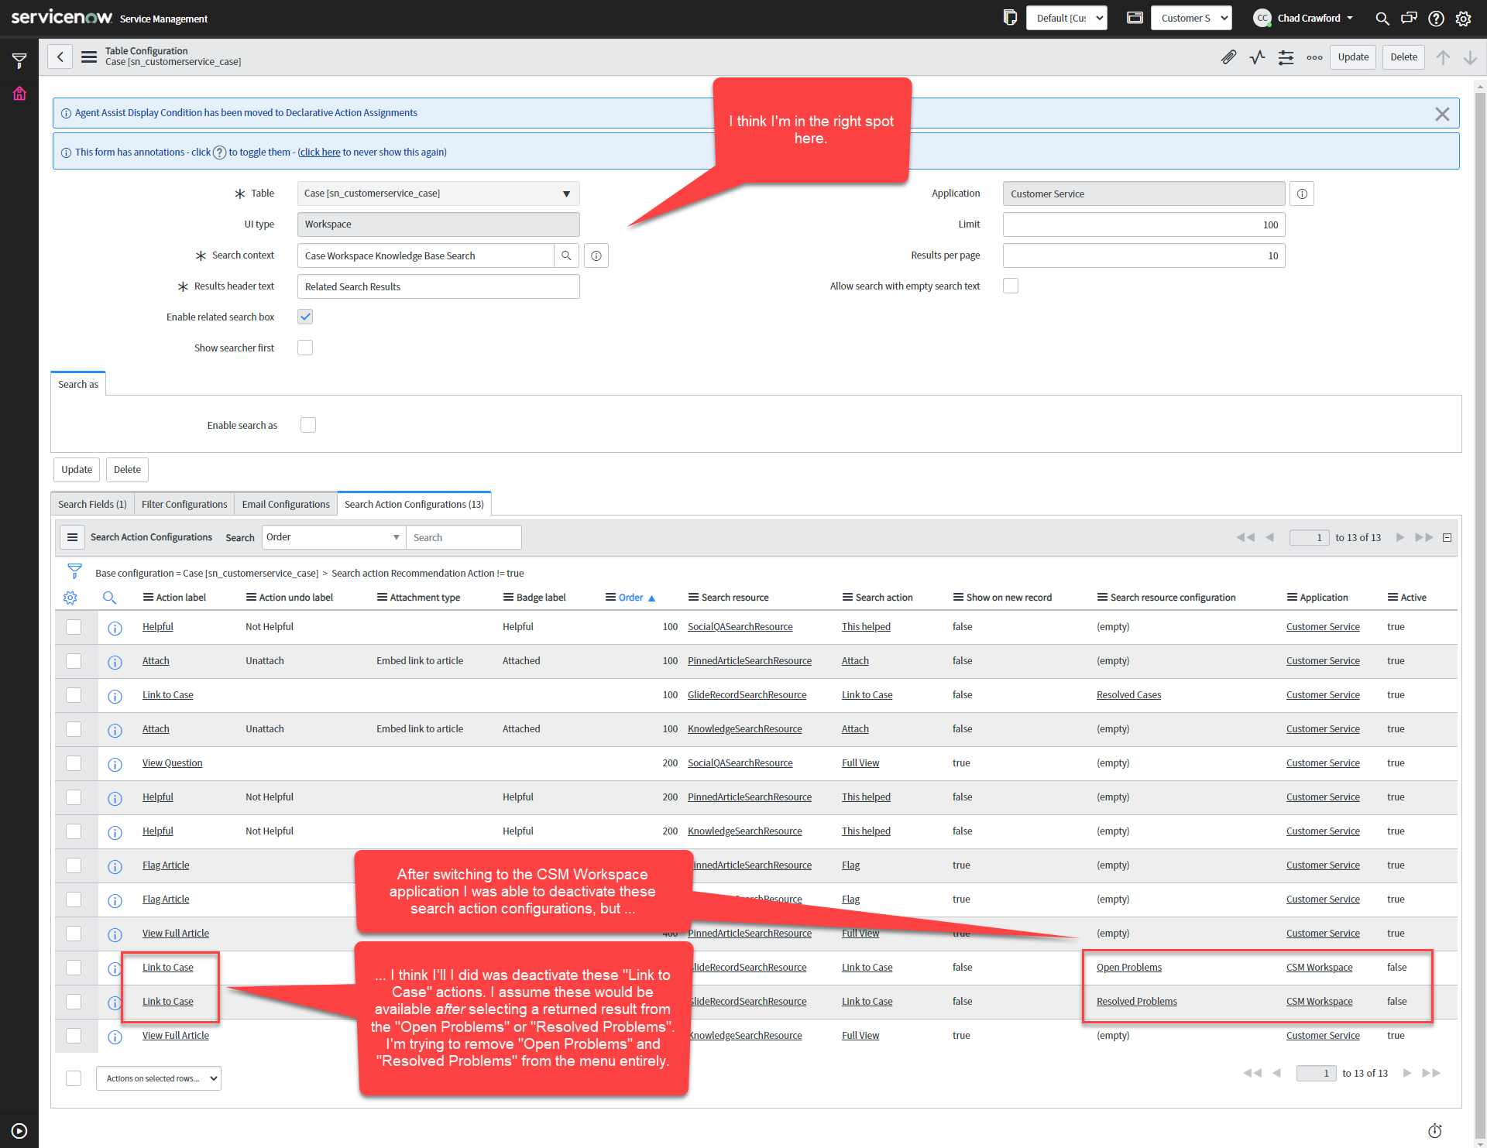Dismiss the Agent Assist info banner
The width and height of the screenshot is (1487, 1148).
[1442, 114]
